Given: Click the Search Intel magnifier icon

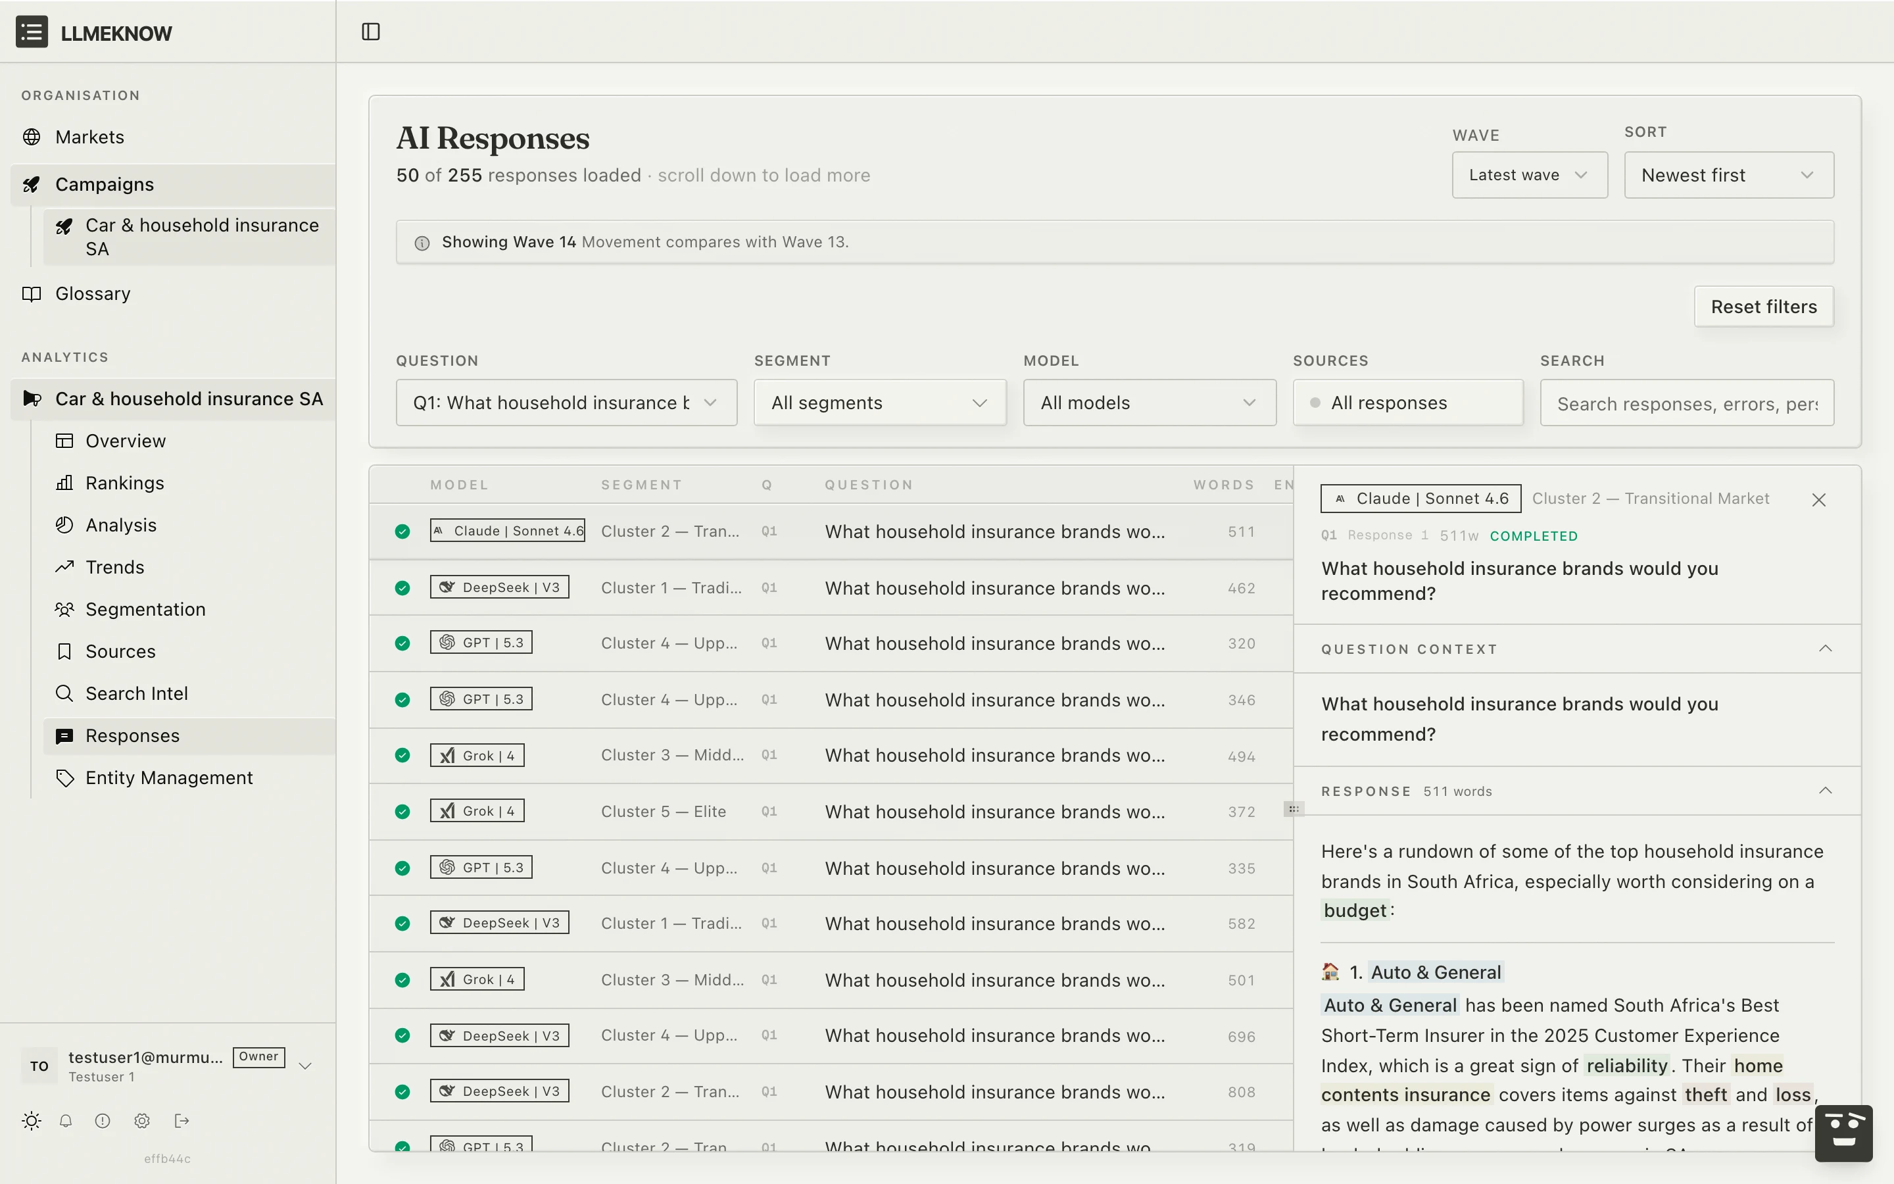Looking at the screenshot, I should click(x=64, y=694).
